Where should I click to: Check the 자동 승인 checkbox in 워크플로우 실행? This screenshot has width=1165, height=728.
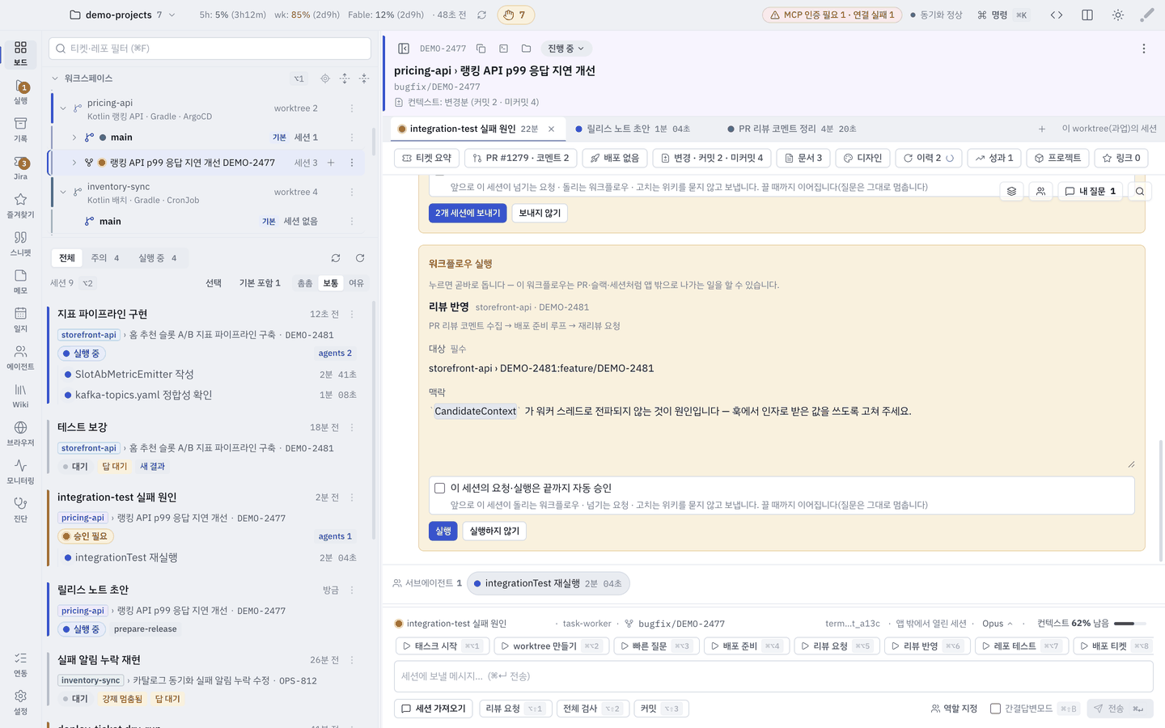click(x=439, y=488)
